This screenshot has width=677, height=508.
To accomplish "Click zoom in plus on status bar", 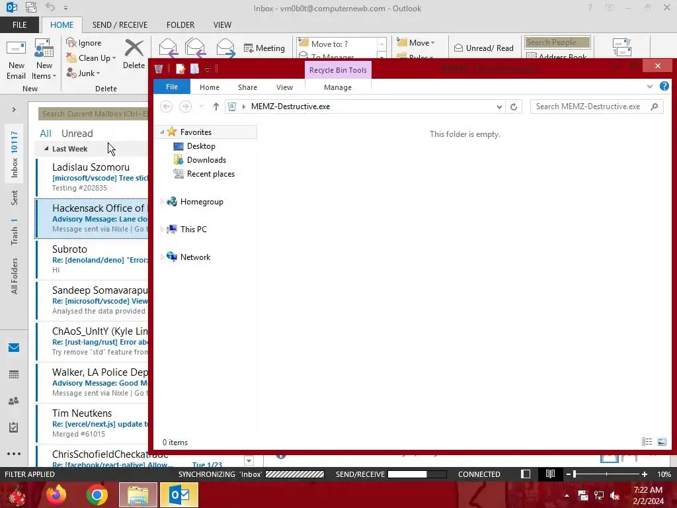I will point(645,474).
